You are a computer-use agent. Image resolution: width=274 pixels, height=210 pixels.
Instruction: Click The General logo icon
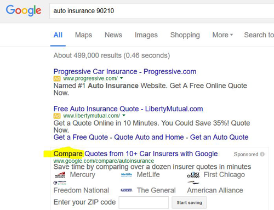point(127,190)
